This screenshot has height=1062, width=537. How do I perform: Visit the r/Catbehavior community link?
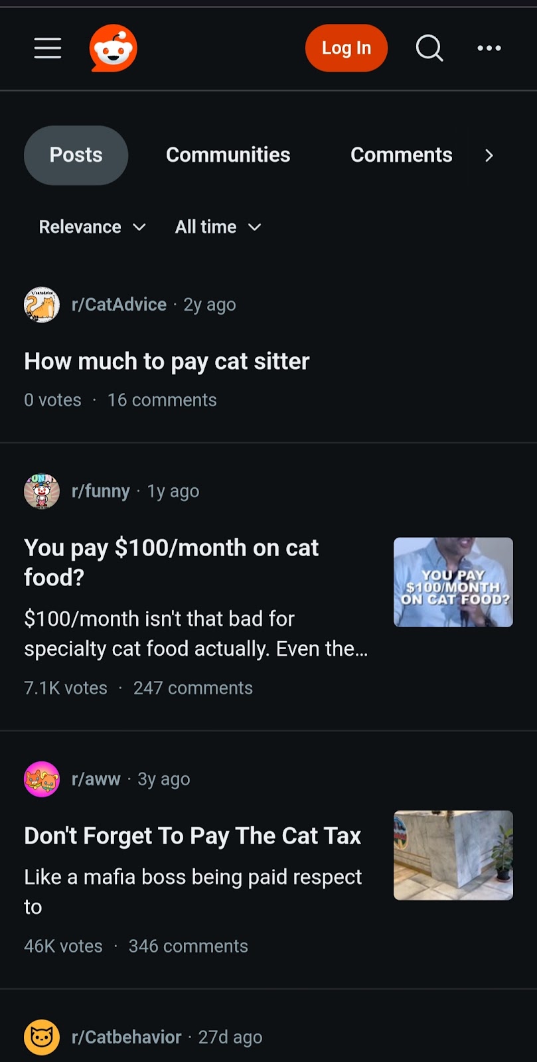[x=126, y=1037]
